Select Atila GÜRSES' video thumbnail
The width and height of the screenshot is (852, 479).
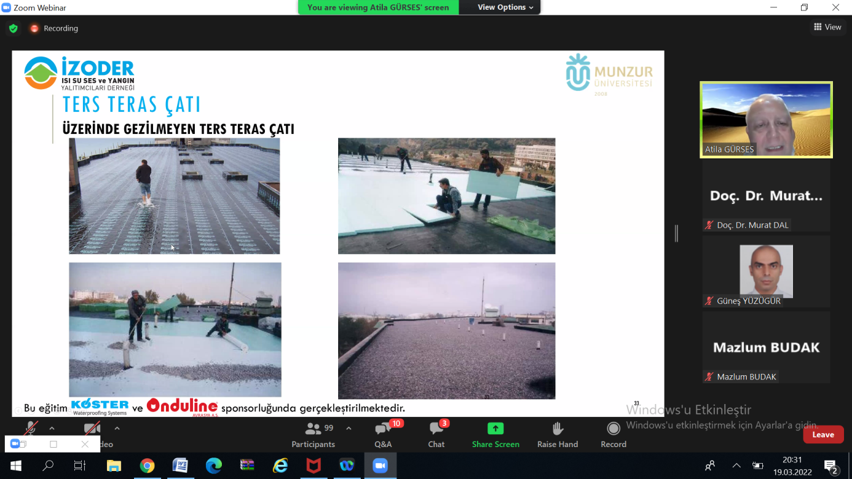click(766, 120)
